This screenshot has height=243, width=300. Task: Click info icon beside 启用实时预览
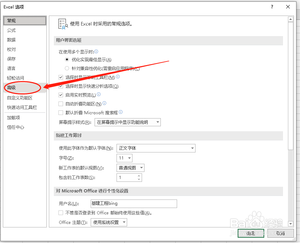tap(98, 94)
